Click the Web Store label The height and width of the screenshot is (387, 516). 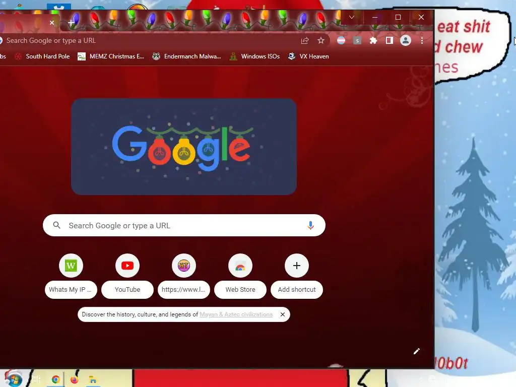(240, 290)
